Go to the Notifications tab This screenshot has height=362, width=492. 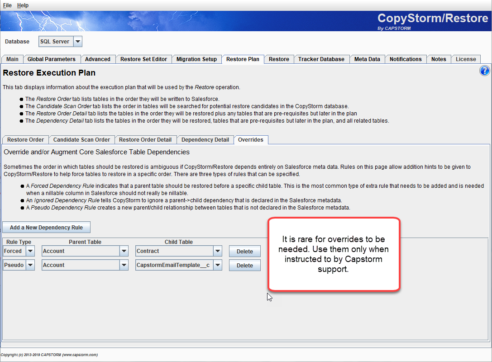pyautogui.click(x=406, y=59)
